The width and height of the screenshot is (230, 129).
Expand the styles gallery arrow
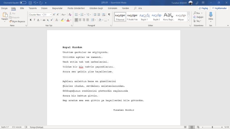click(x=188, y=20)
